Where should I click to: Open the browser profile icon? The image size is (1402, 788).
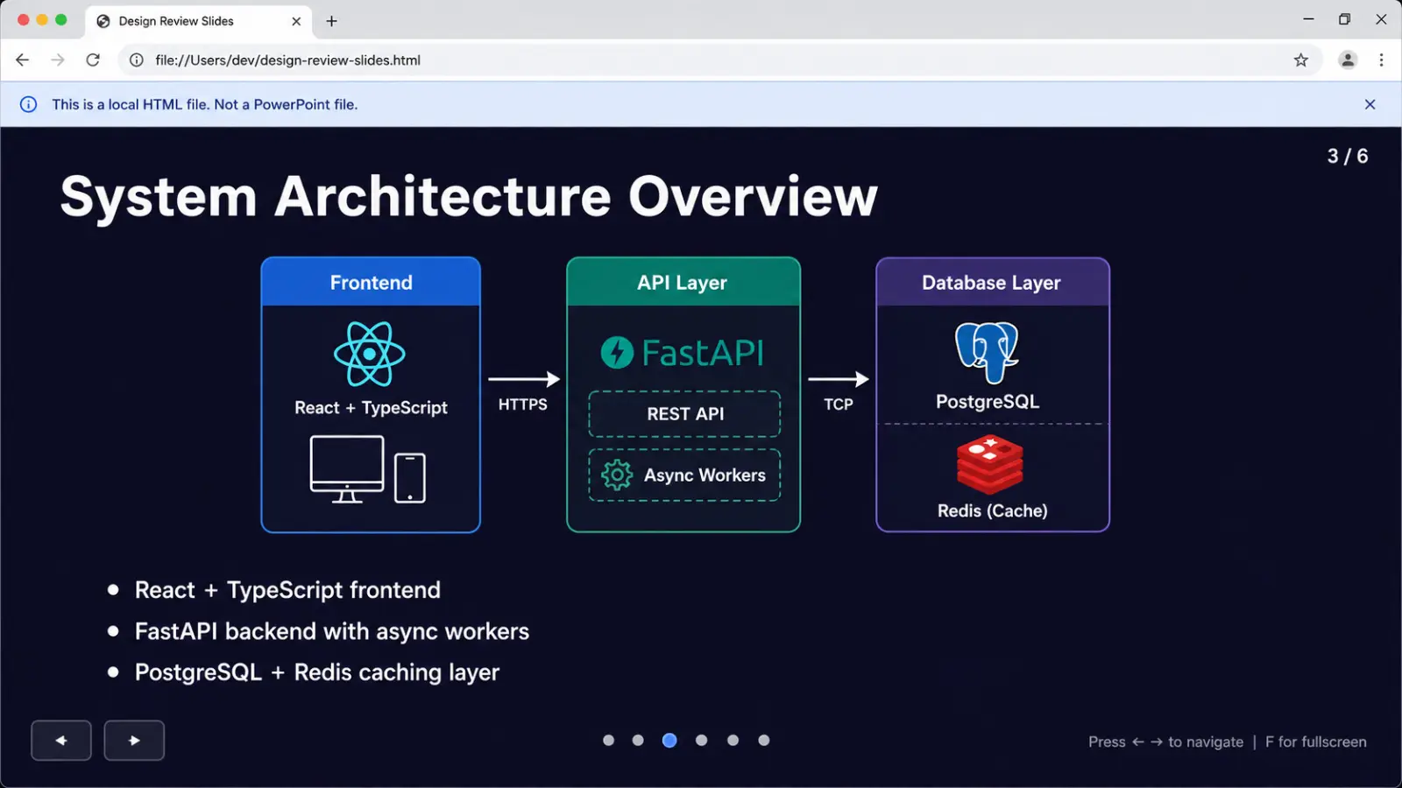[x=1348, y=60]
